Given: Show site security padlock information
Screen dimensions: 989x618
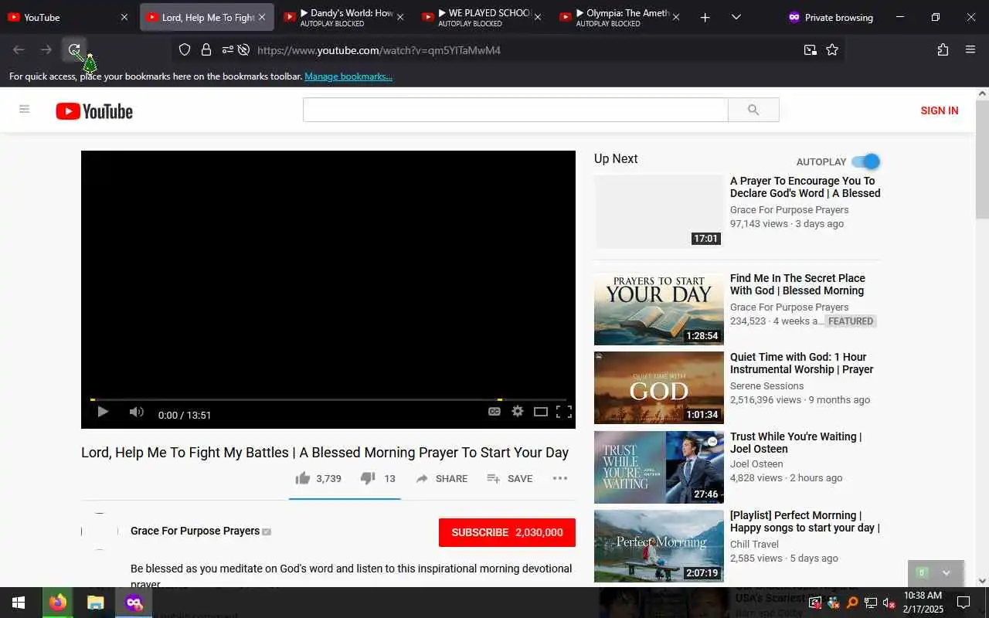Looking at the screenshot, I should tap(206, 50).
